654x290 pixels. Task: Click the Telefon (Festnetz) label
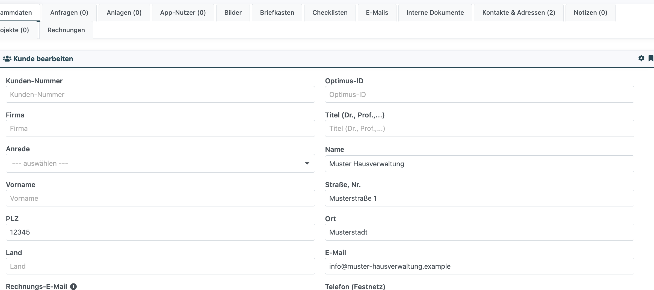355,287
